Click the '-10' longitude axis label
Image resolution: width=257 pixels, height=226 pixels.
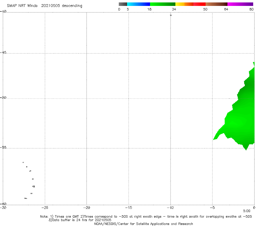[x=170, y=208]
